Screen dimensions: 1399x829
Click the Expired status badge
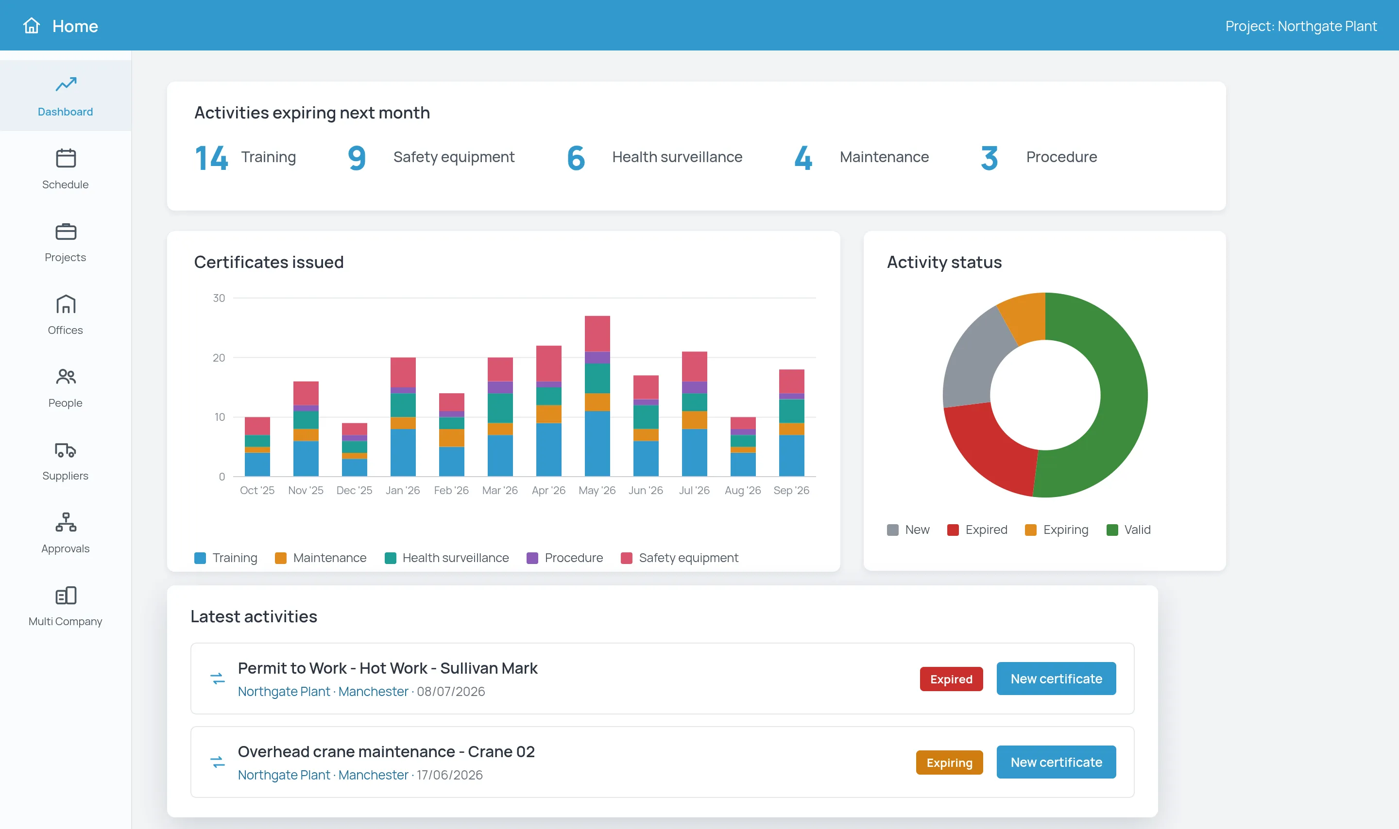(951, 679)
